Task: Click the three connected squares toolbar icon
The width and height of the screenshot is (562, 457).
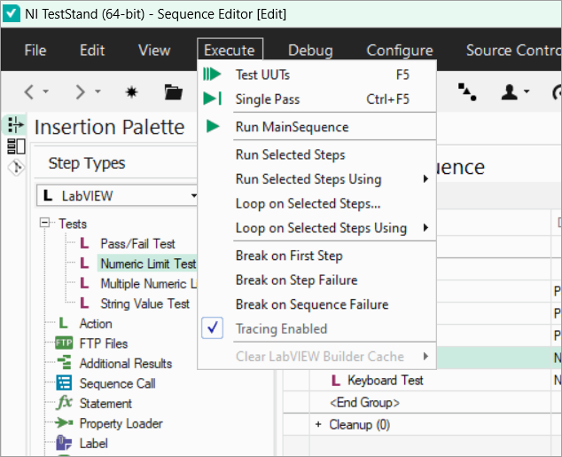Action: [x=467, y=91]
